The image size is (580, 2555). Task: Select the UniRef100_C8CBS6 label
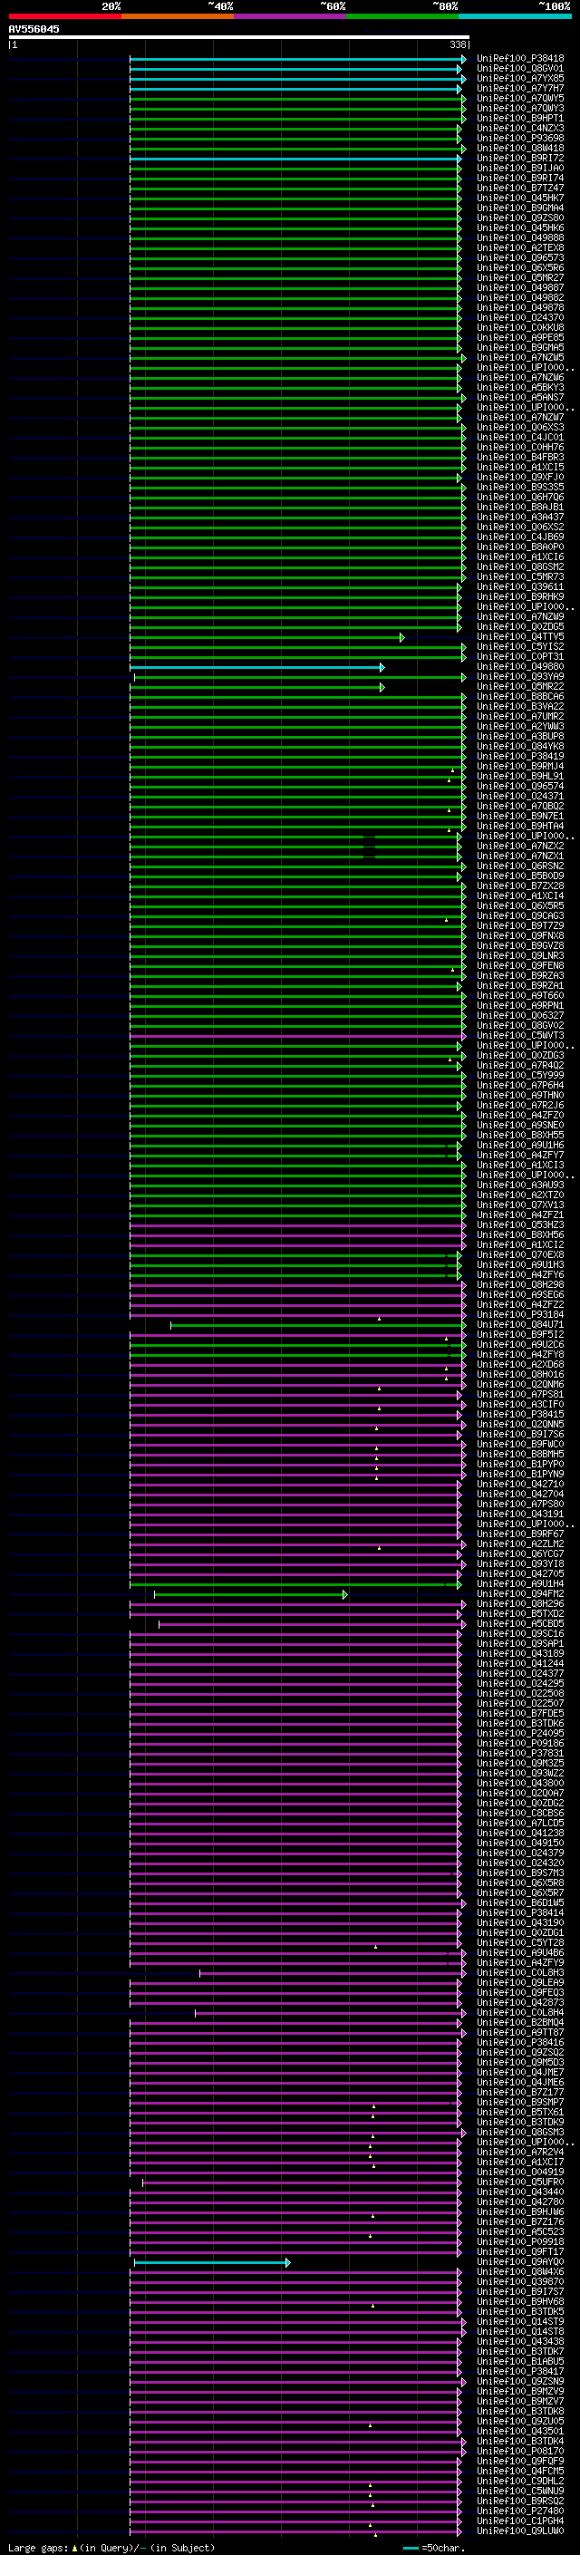pos(519,1813)
